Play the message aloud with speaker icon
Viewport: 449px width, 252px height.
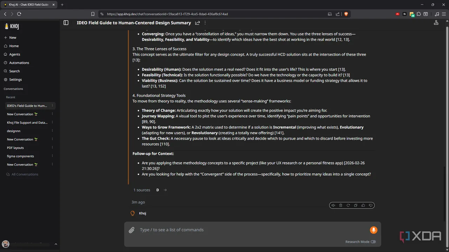pyautogui.click(x=333, y=205)
